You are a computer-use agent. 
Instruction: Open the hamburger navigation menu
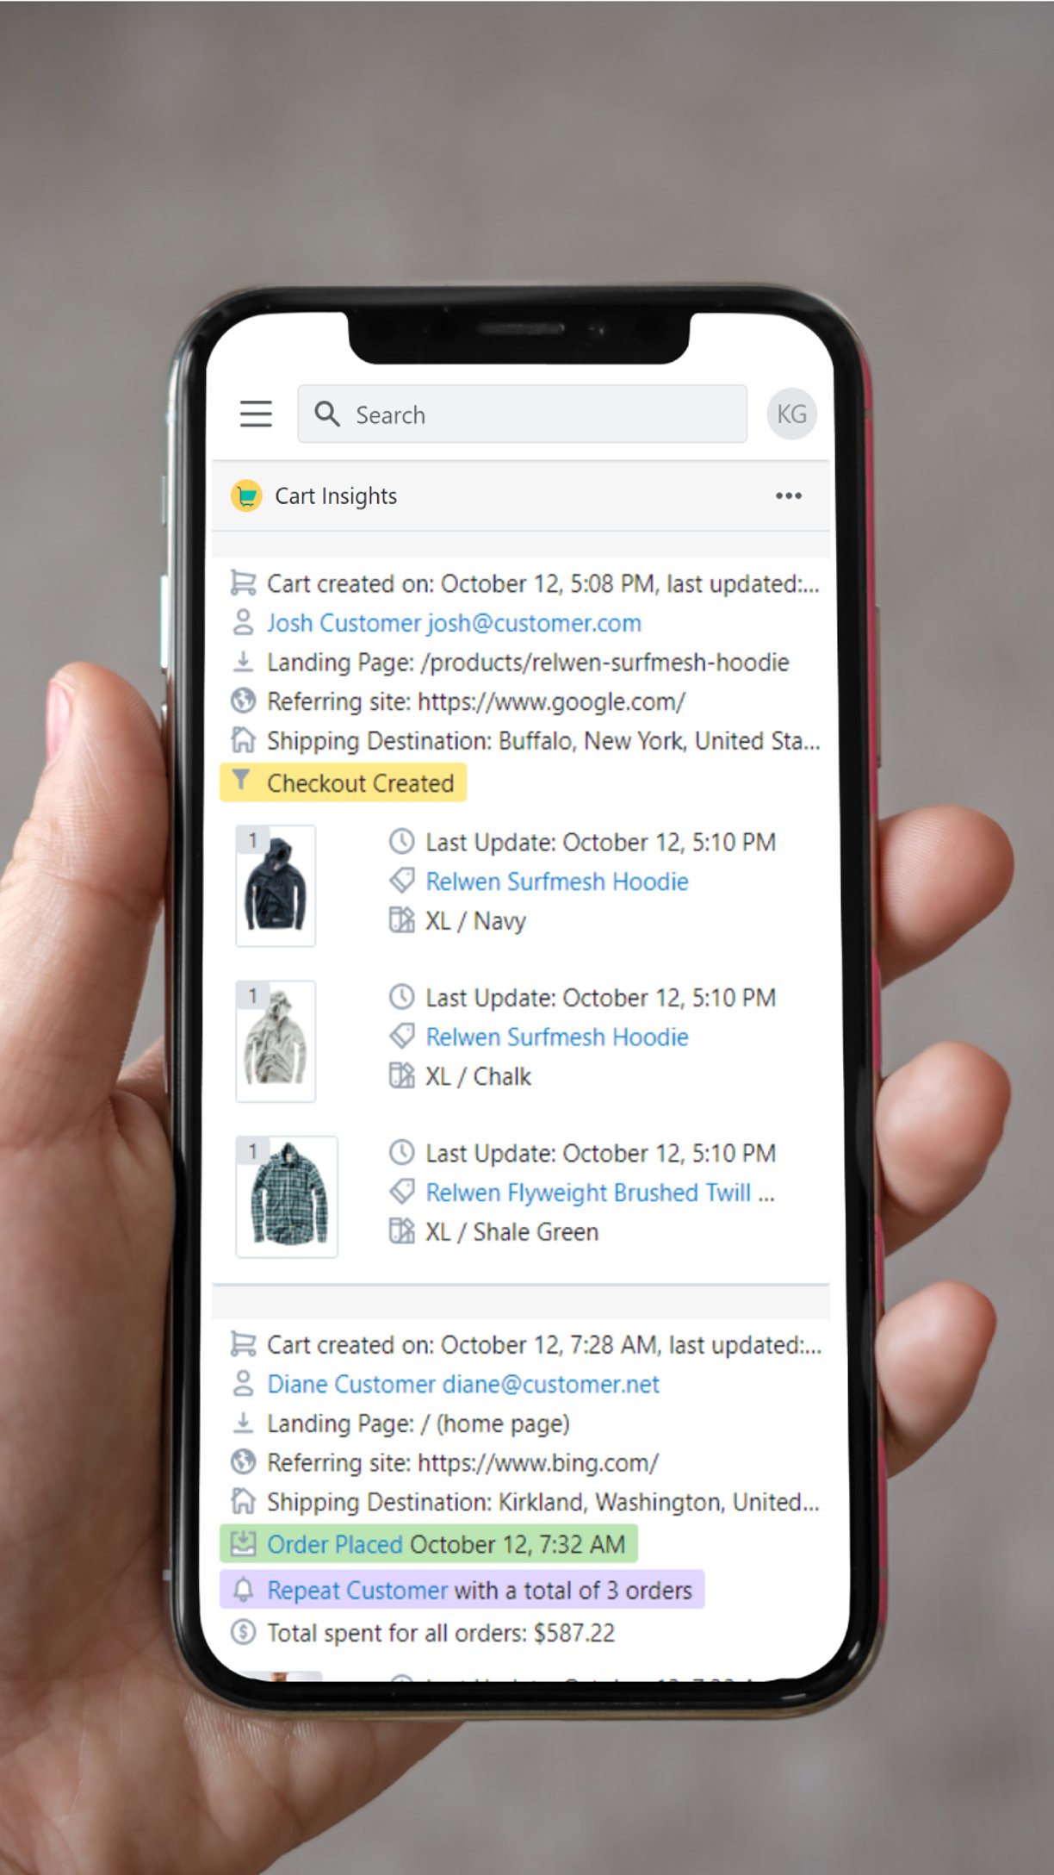(x=256, y=414)
